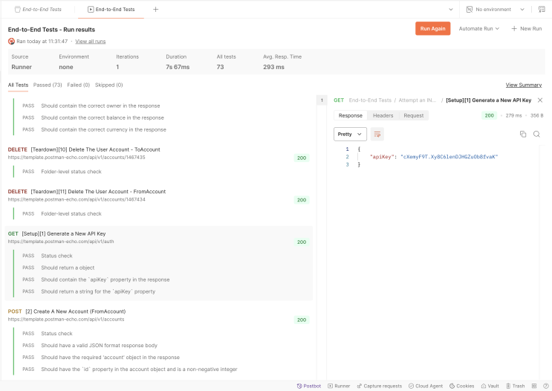Screen dimensions: 552x391
Task: Start a New Run
Action: point(526,28)
